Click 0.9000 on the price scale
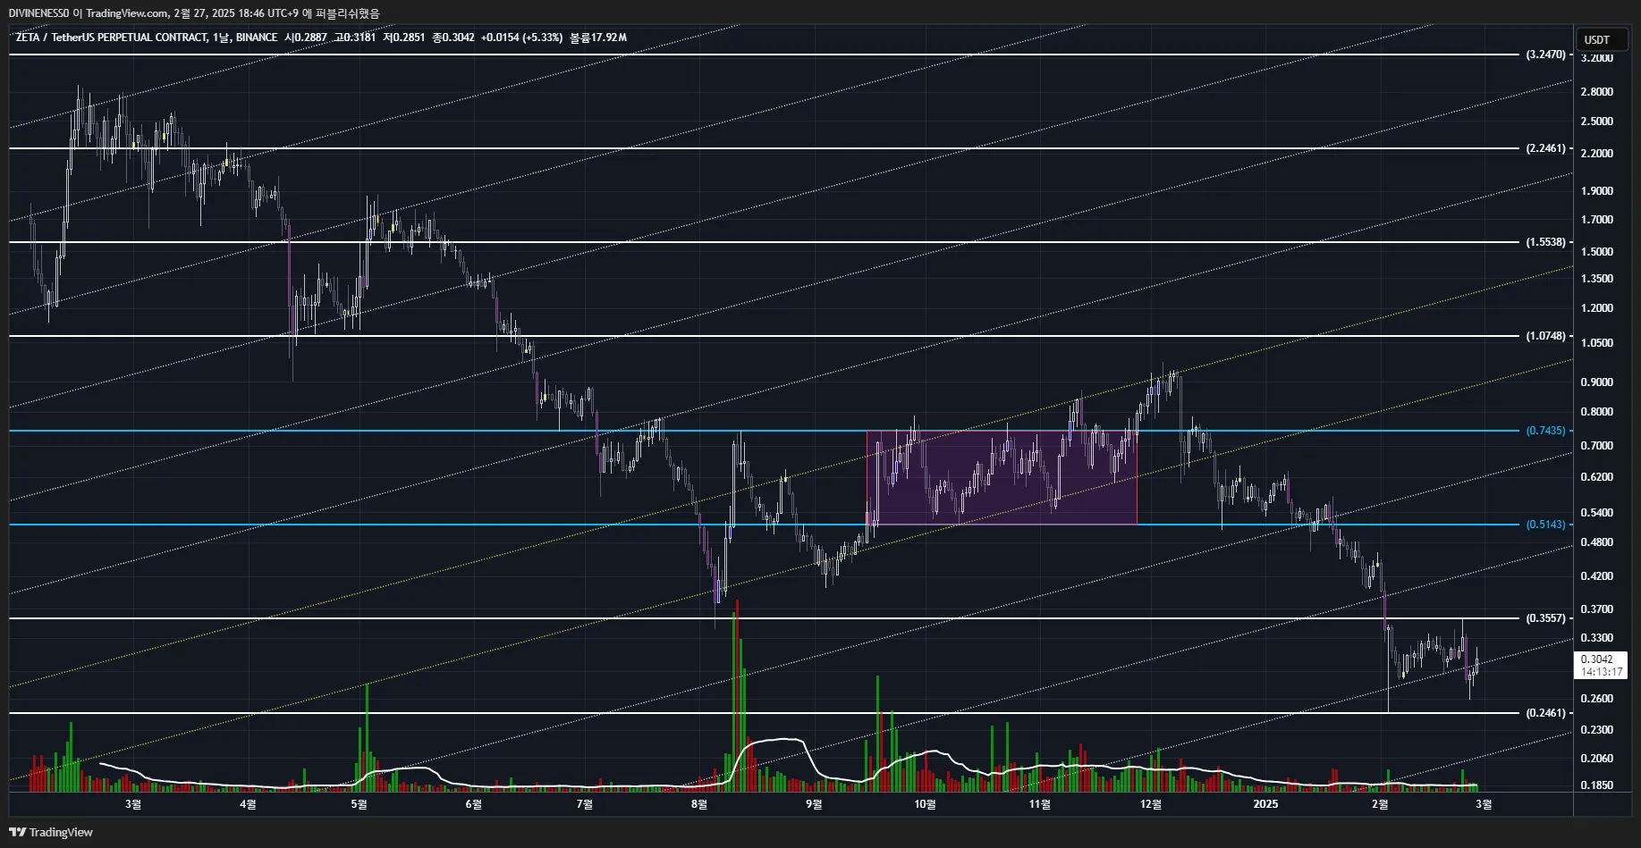1641x848 pixels. tap(1597, 382)
